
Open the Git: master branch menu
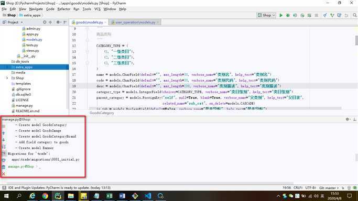(329, 188)
